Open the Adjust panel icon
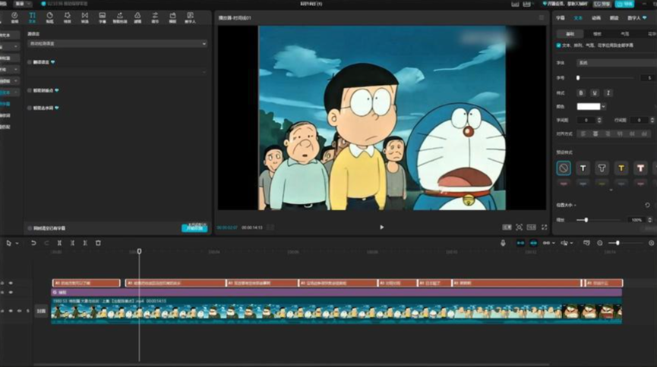 point(155,17)
